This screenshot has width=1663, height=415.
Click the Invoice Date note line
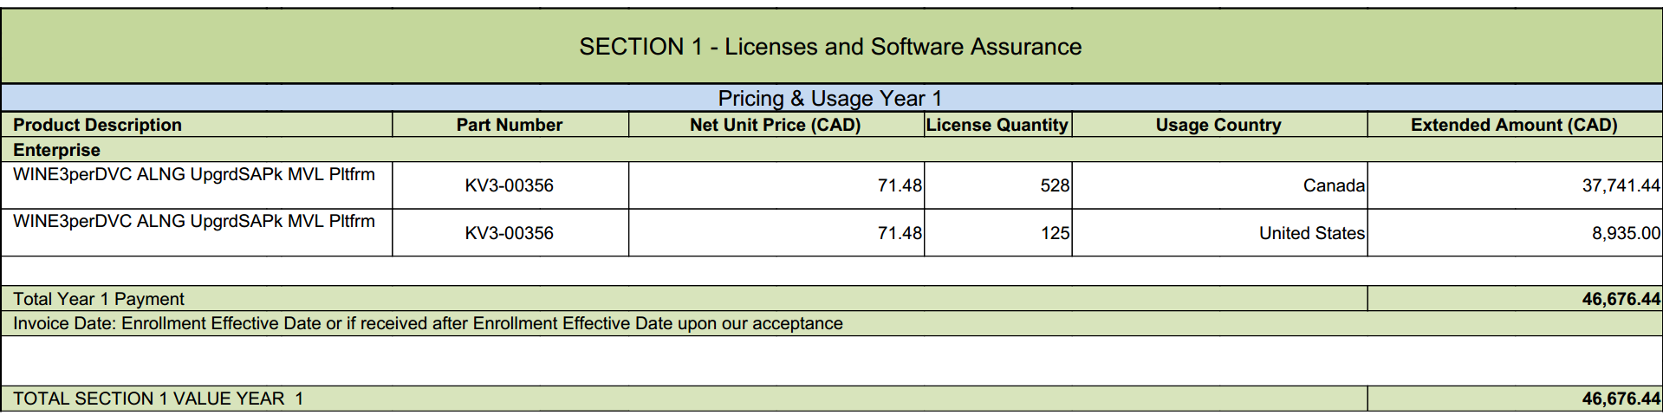[x=428, y=323]
